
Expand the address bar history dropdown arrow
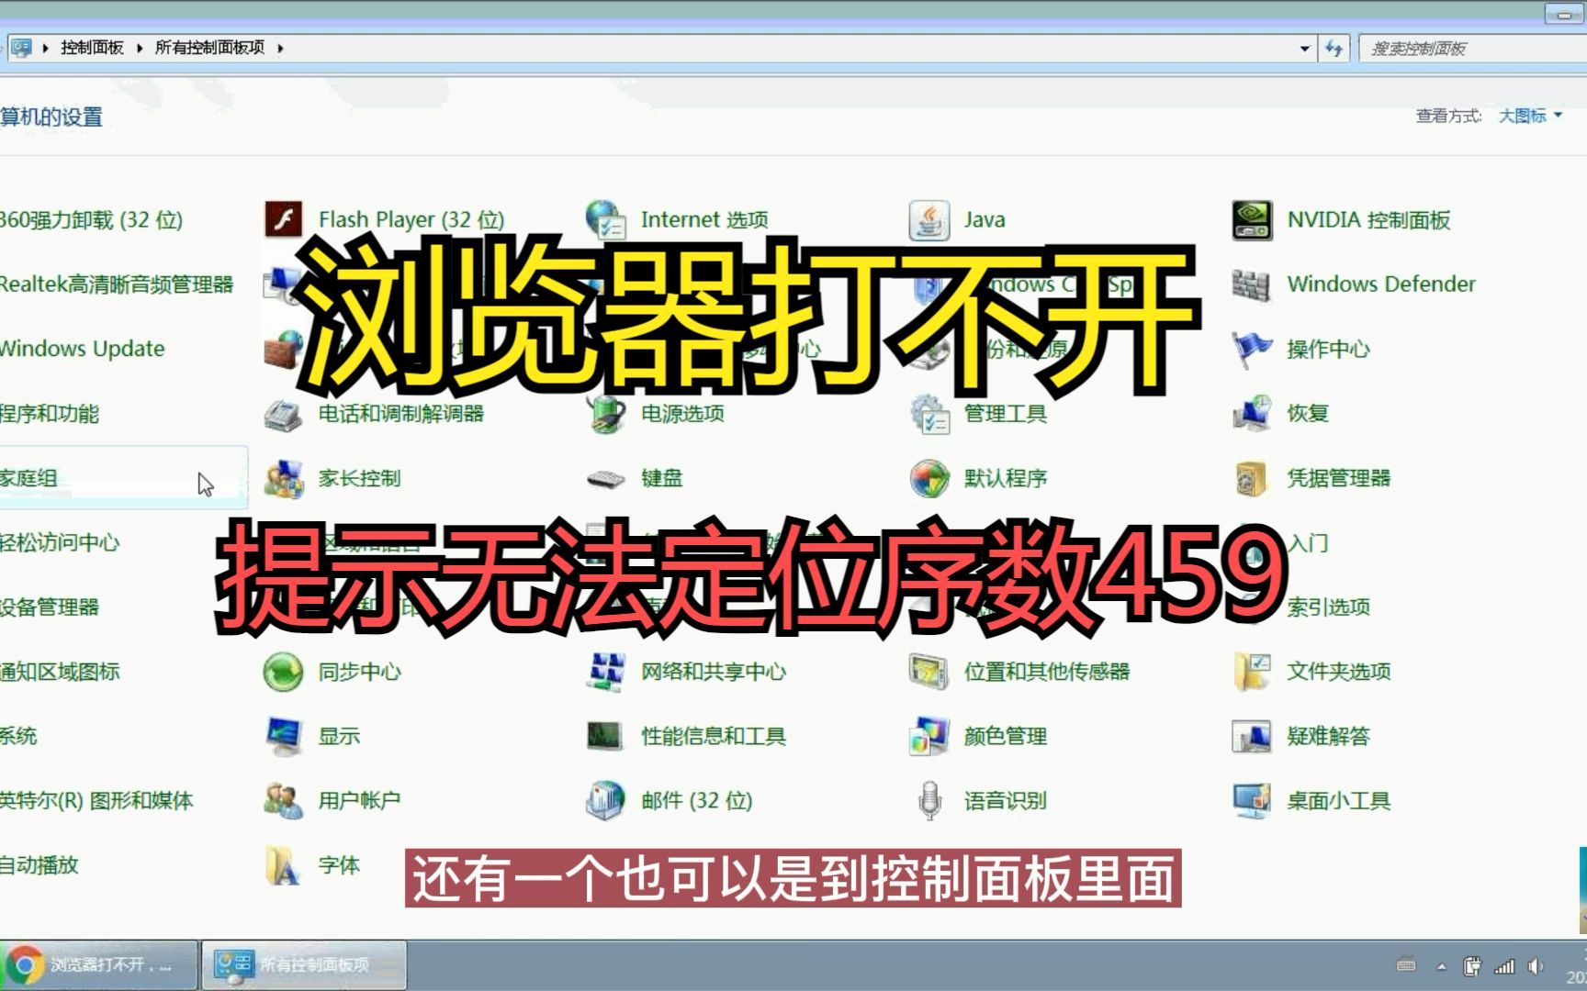coord(1304,49)
